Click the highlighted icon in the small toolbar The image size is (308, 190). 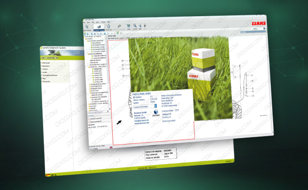click(x=118, y=33)
